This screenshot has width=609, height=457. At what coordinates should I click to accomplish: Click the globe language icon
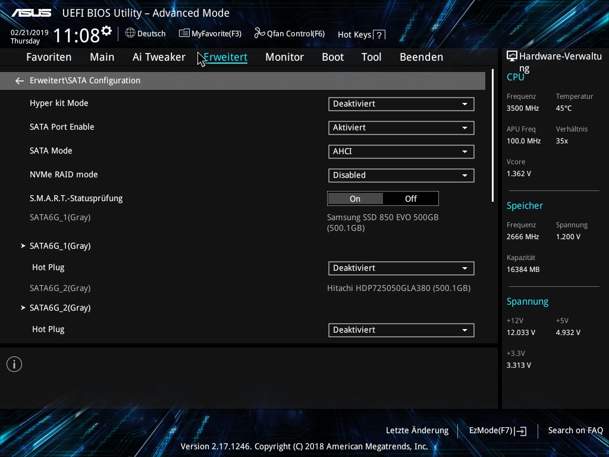(130, 33)
